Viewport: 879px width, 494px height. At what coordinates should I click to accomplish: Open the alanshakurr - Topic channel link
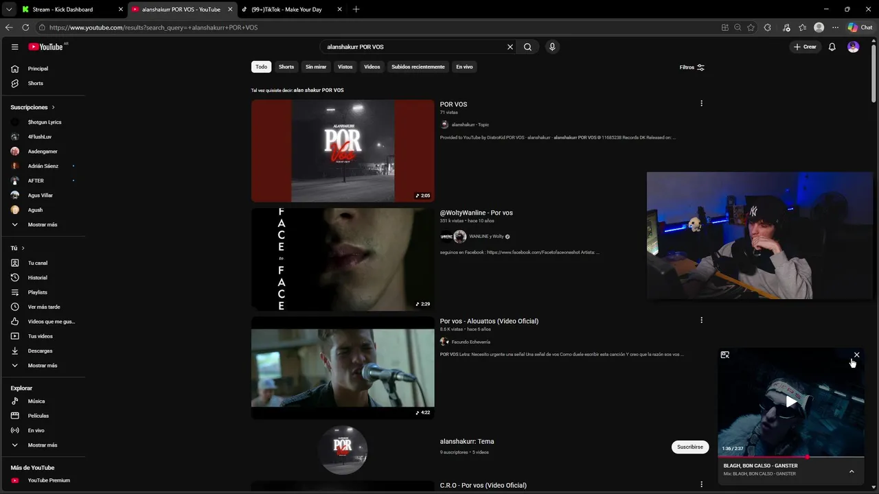[470, 125]
